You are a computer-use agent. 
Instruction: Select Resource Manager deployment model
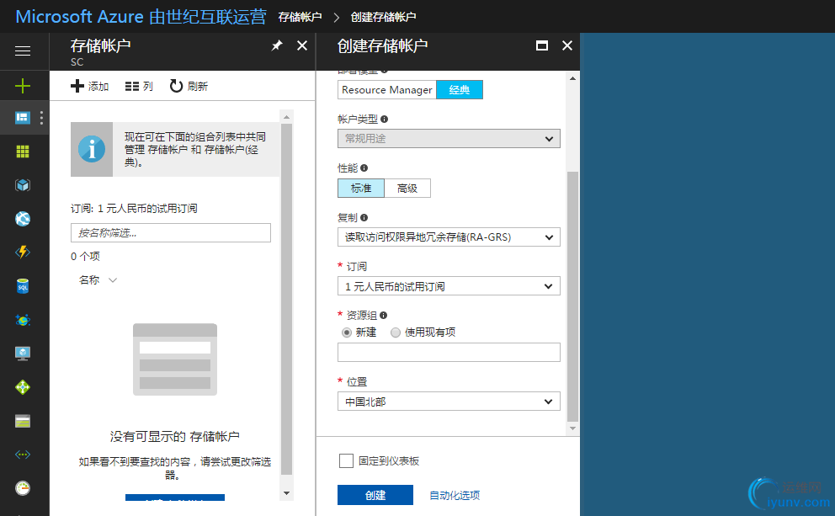(387, 89)
